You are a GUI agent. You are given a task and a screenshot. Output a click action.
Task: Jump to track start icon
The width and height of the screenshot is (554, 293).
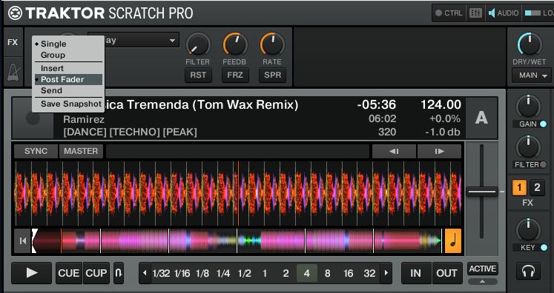[x=23, y=240]
